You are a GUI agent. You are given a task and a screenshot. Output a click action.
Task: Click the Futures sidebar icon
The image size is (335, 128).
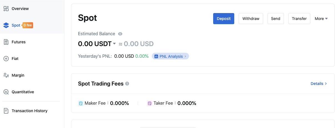[x=6, y=42]
